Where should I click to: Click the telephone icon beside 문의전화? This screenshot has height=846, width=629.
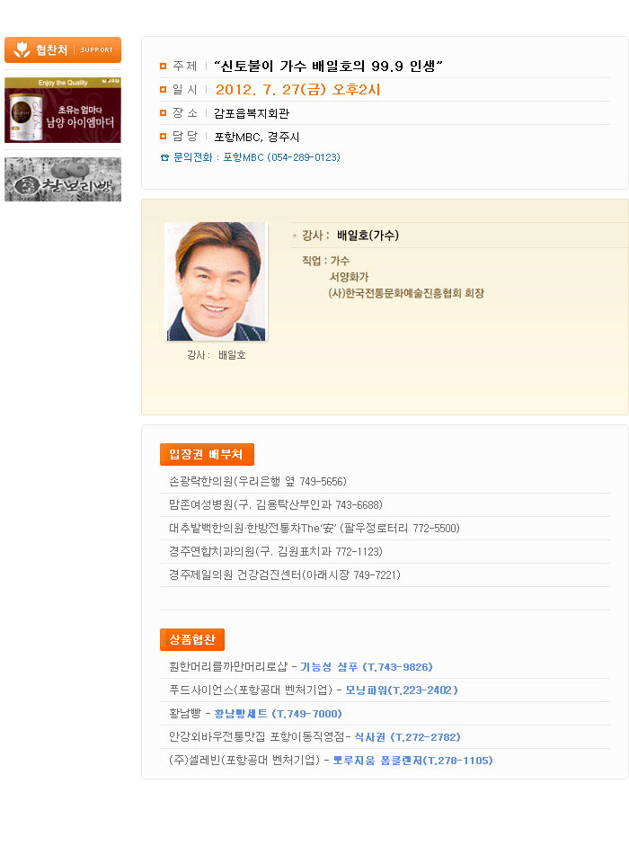tap(164, 157)
